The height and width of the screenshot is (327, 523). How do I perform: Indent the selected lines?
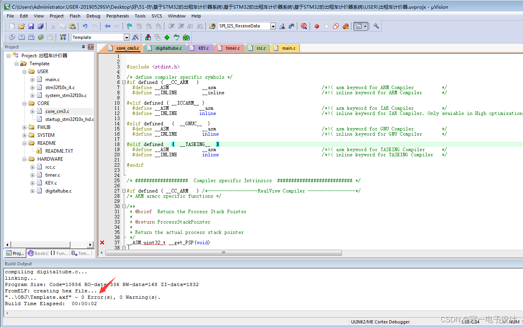pos(172,26)
